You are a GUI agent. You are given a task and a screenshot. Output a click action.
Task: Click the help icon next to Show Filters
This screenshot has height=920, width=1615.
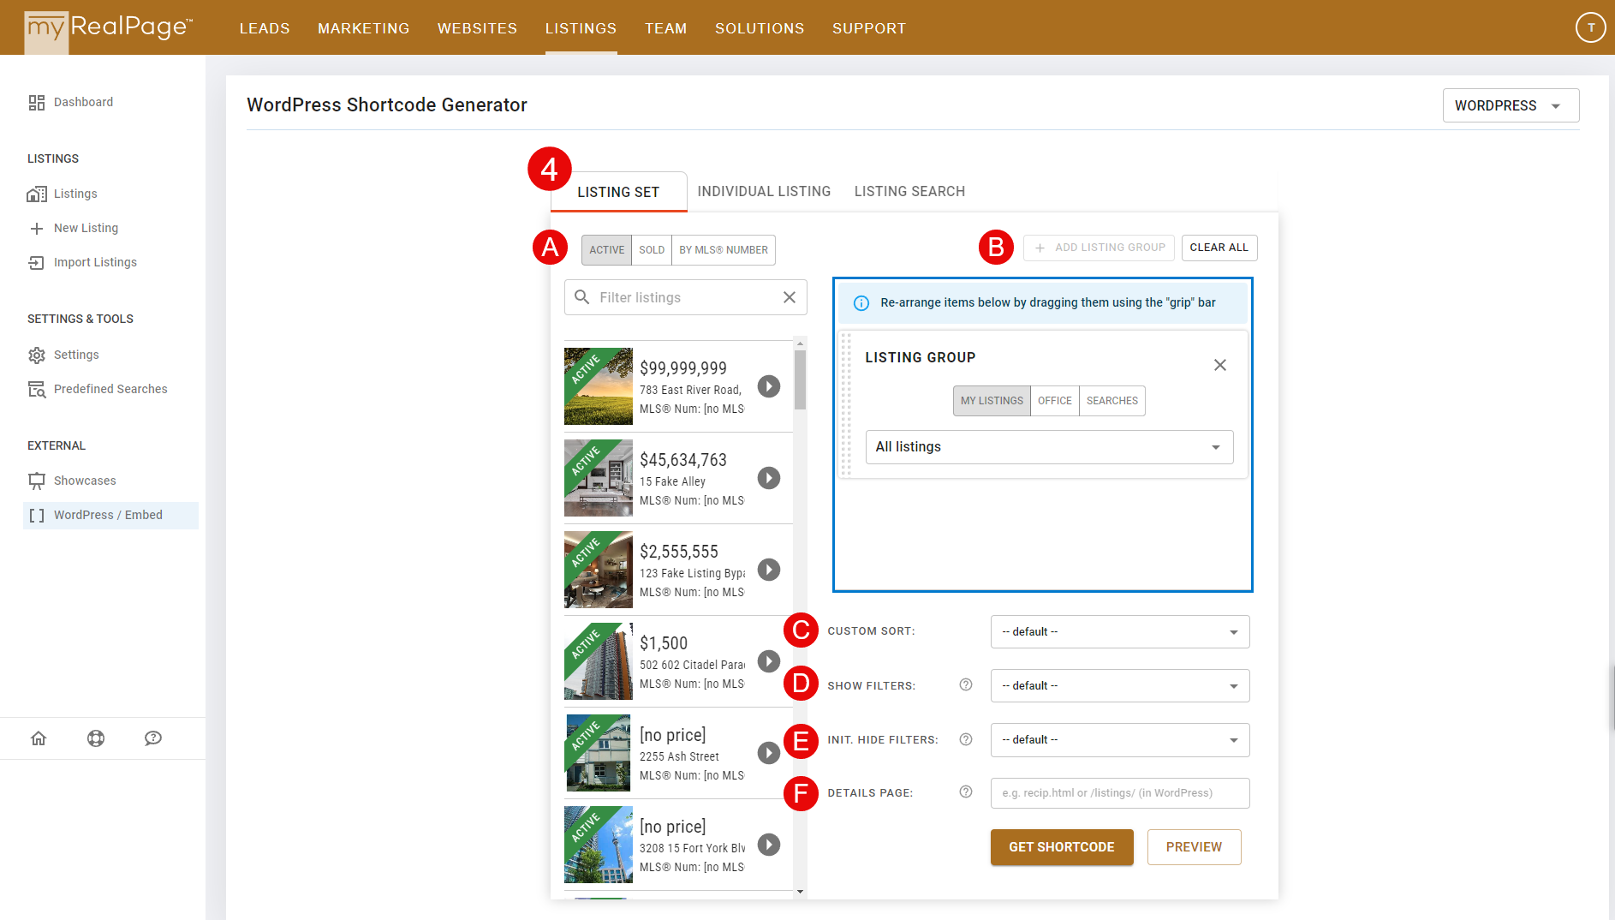pyautogui.click(x=966, y=684)
